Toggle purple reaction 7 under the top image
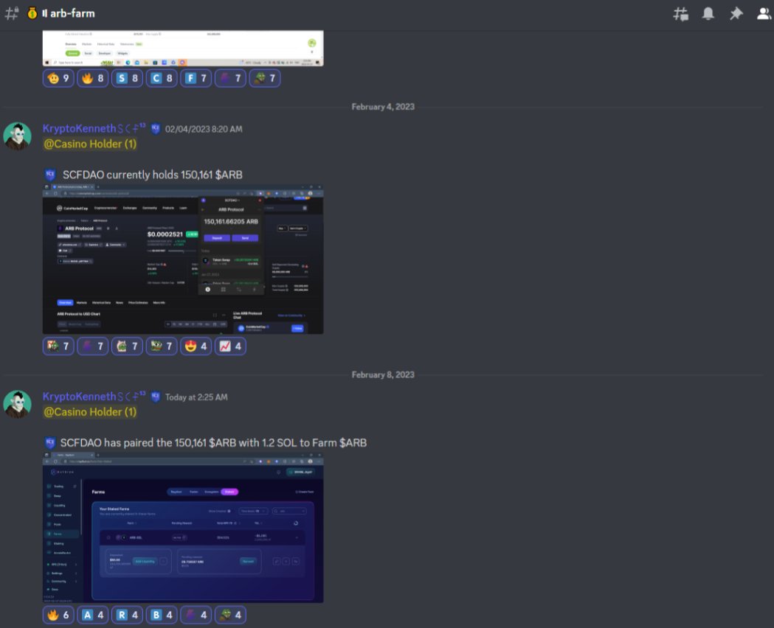This screenshot has height=628, width=774. (x=230, y=78)
